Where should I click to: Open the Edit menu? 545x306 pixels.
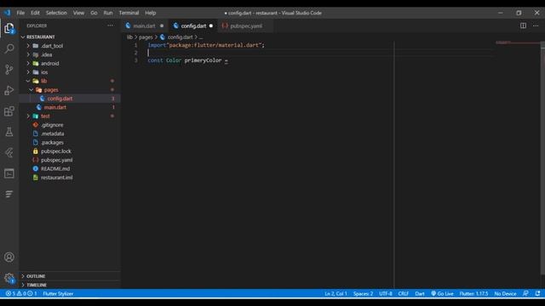pyautogui.click(x=35, y=13)
